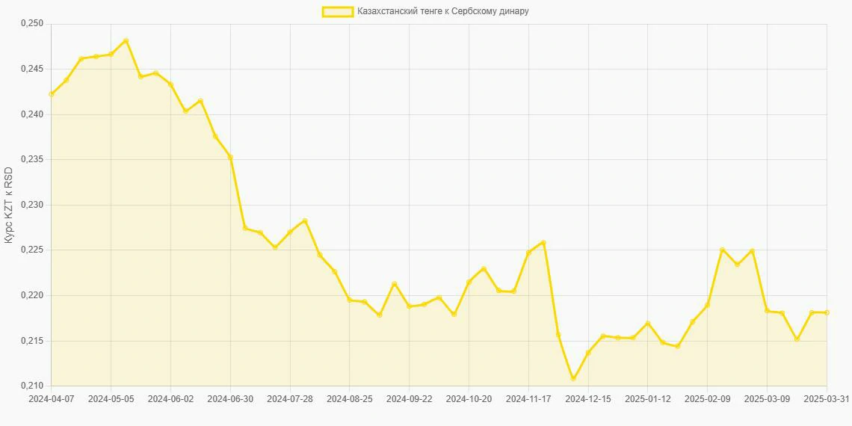852x426 pixels.
Task: Click the data point on 2024-05-05
Action: click(111, 54)
